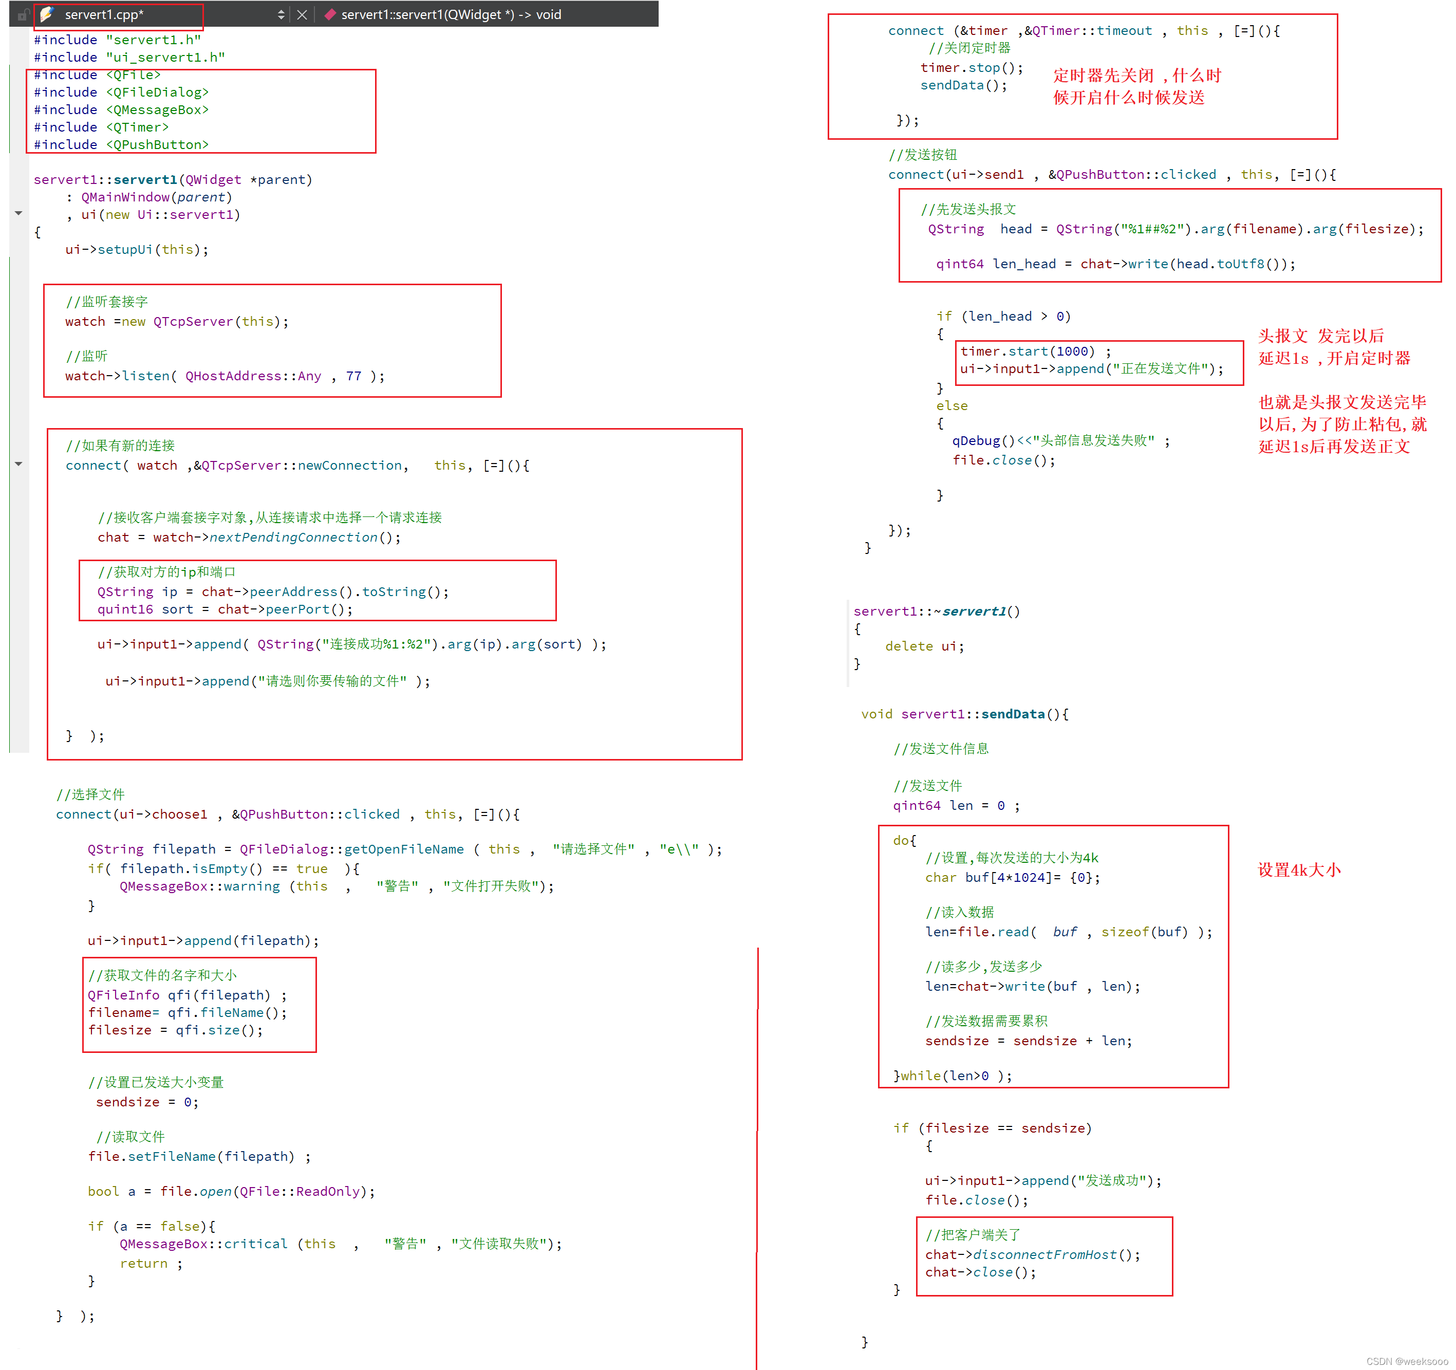The height and width of the screenshot is (1370, 1456).
Task: Open the servert1::servert1(QWidget *) symbol dropdown
Action: point(451,15)
